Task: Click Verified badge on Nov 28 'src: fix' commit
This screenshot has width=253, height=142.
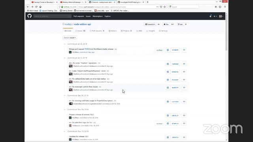Action: tap(159, 123)
